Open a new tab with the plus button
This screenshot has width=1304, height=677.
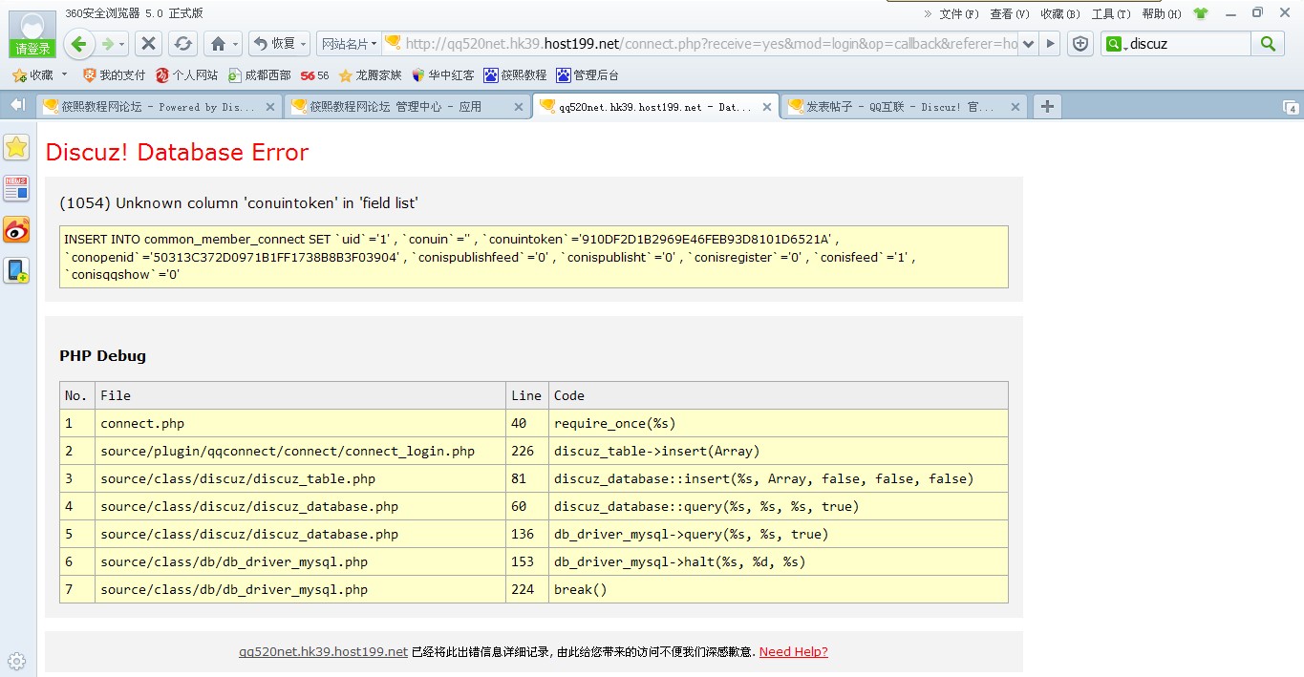(1047, 106)
